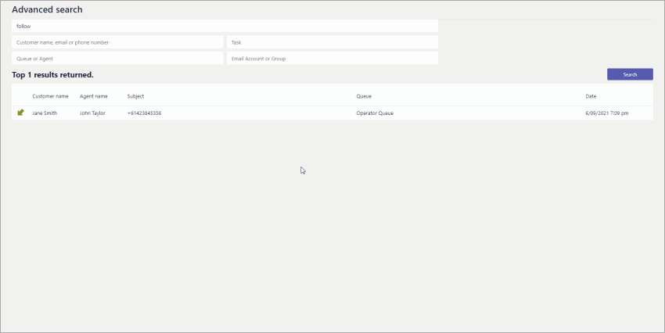
Task: Focus the Email Account or Group field
Action: pos(332,59)
